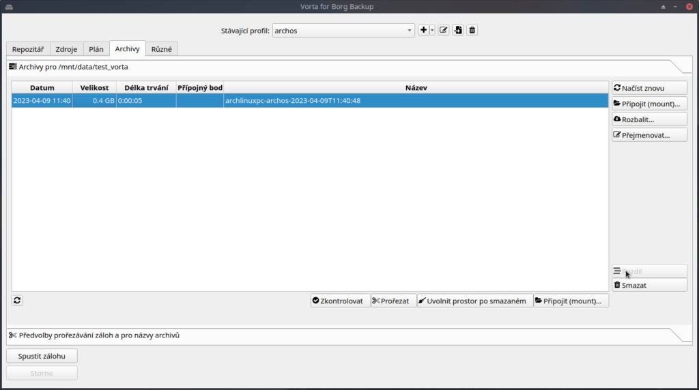This screenshot has width=699, height=390.
Task: Click Přejmenovat to rename the archive
Action: tap(649, 135)
